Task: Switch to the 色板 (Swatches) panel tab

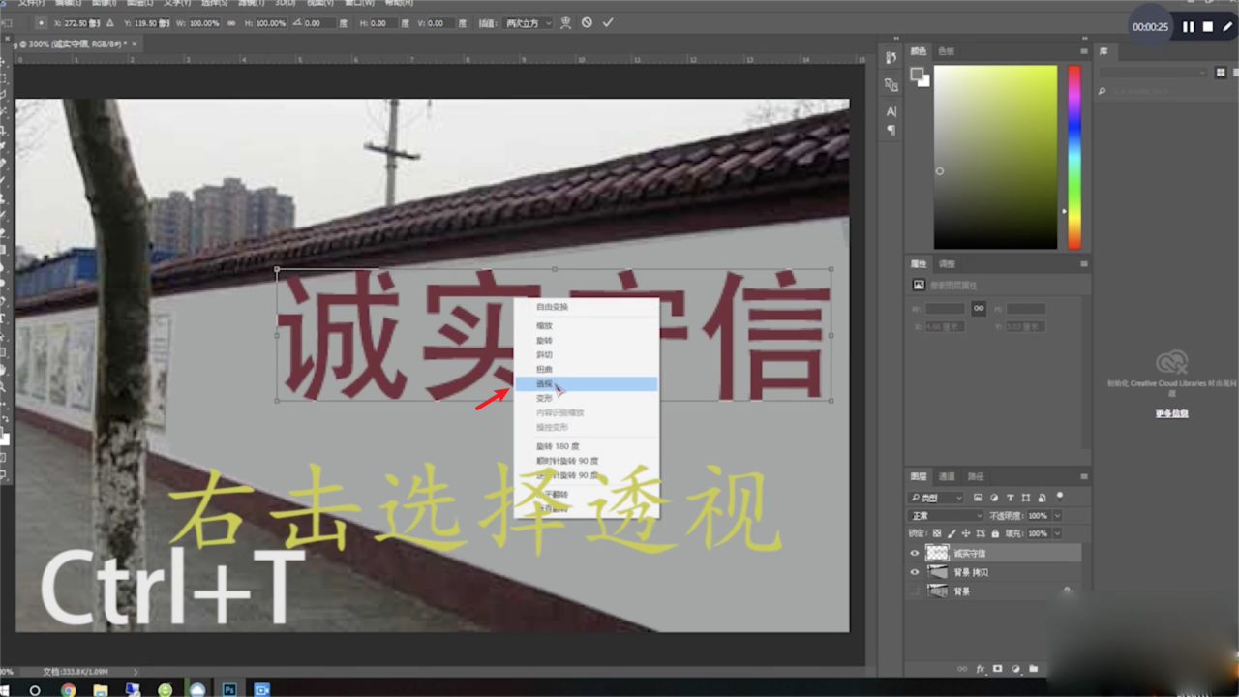Action: tap(947, 51)
